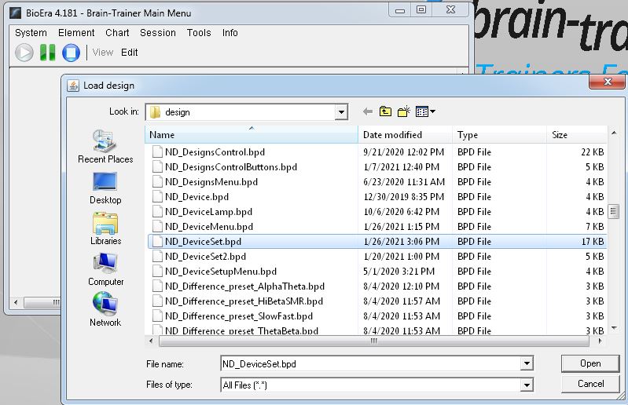This screenshot has height=405, width=628.
Task: Go up one folder level
Action: point(385,111)
